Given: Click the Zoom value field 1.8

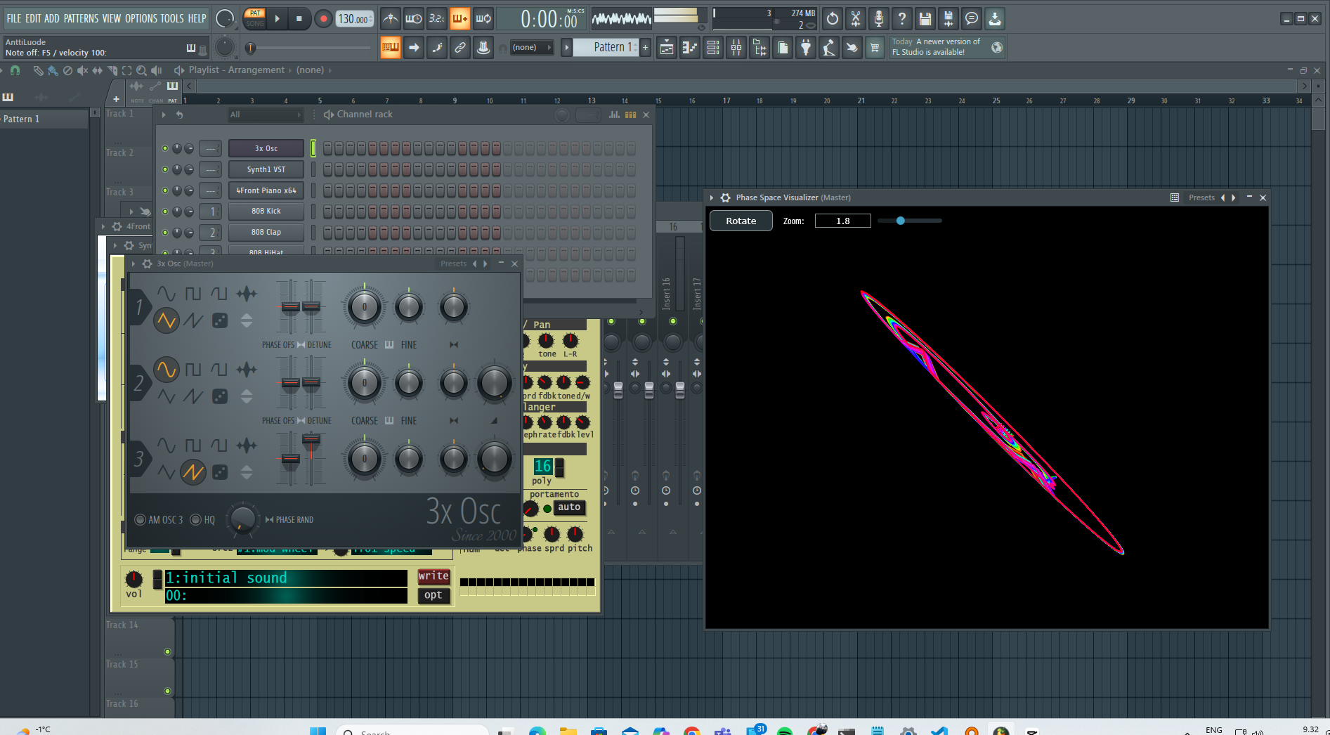Looking at the screenshot, I should (842, 221).
